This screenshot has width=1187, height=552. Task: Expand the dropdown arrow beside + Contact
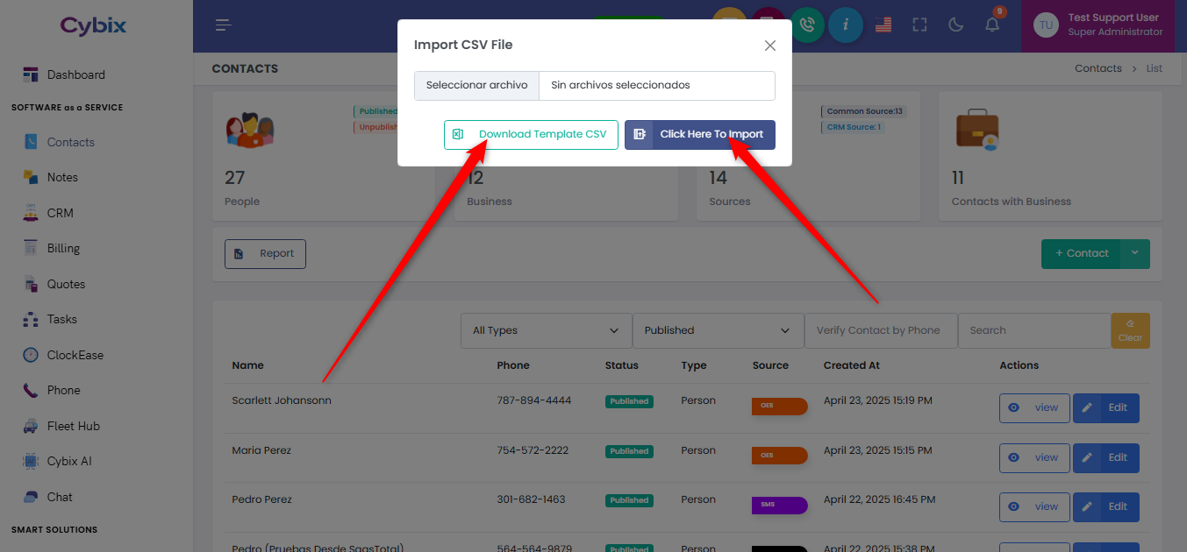(x=1134, y=253)
